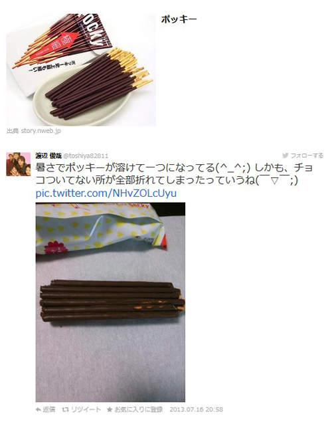Open the story.nweb.jp source link

(x=41, y=131)
